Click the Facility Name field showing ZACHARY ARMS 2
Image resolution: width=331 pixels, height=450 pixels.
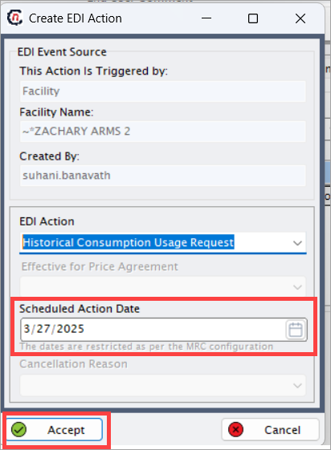pyautogui.click(x=162, y=132)
